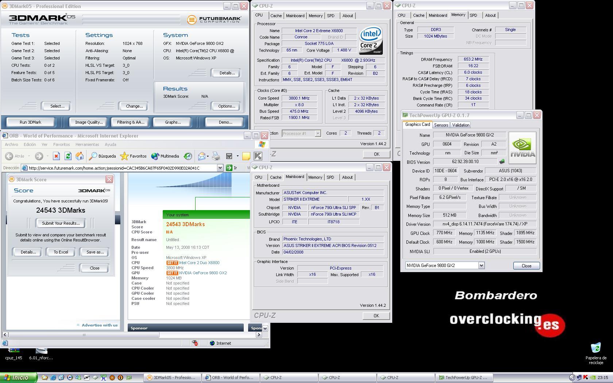Viewport: 613px width, 383px height.
Task: Launch Internet Explorer from the quick launch
Action: (x=53, y=378)
